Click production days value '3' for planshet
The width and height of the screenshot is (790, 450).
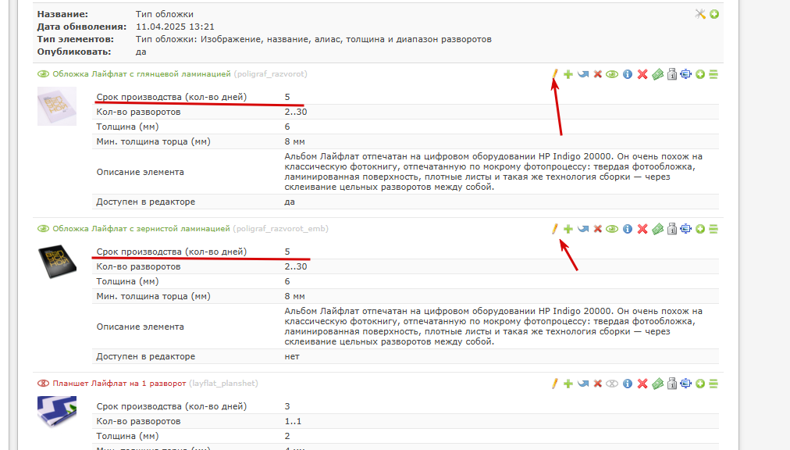(287, 406)
